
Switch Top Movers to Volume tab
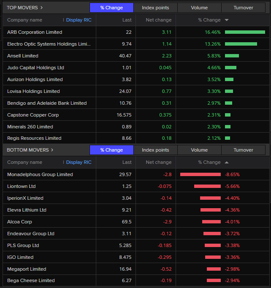[199, 8]
